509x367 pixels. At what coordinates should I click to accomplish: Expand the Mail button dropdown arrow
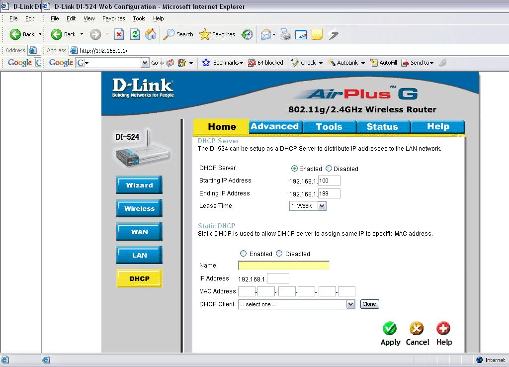click(274, 34)
